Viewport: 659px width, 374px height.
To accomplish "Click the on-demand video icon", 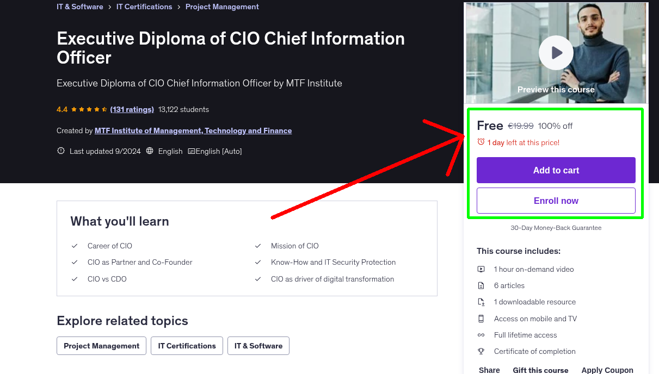I will 481,269.
